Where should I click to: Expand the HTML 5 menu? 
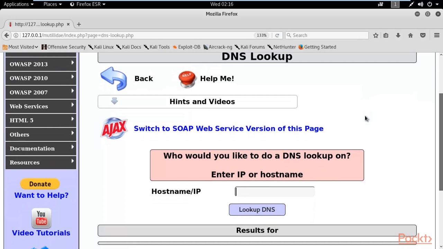[41, 120]
